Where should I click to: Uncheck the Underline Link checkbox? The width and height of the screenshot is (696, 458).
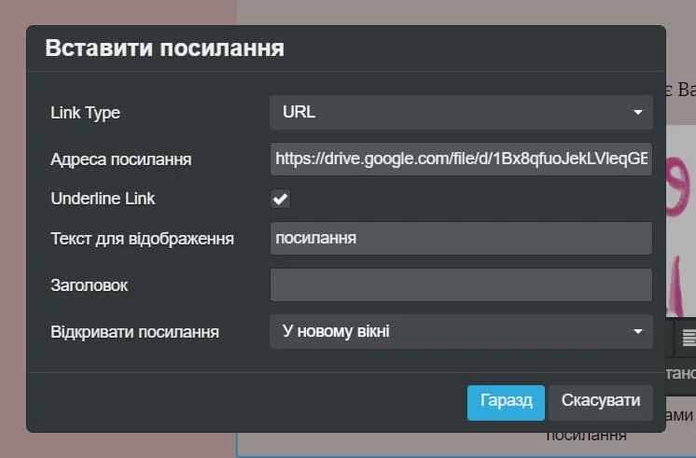point(281,199)
